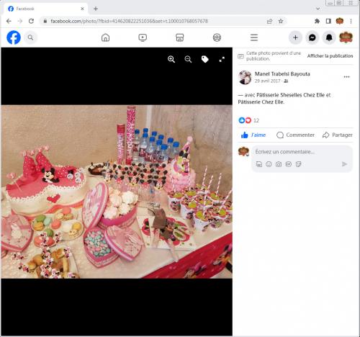Click the Commenter button
This screenshot has height=337, width=360.
tap(295, 135)
